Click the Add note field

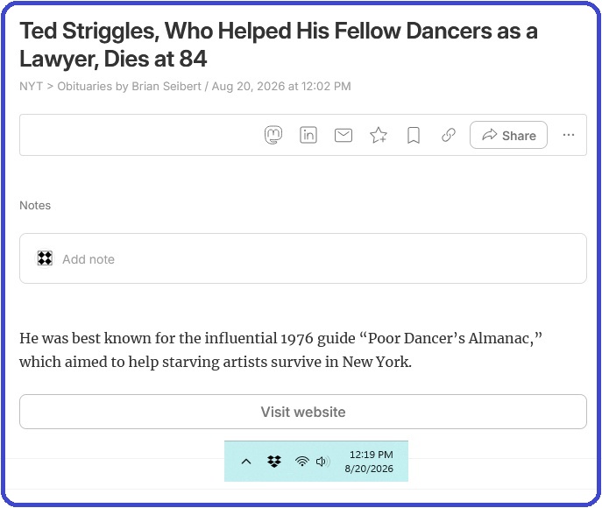pos(303,258)
